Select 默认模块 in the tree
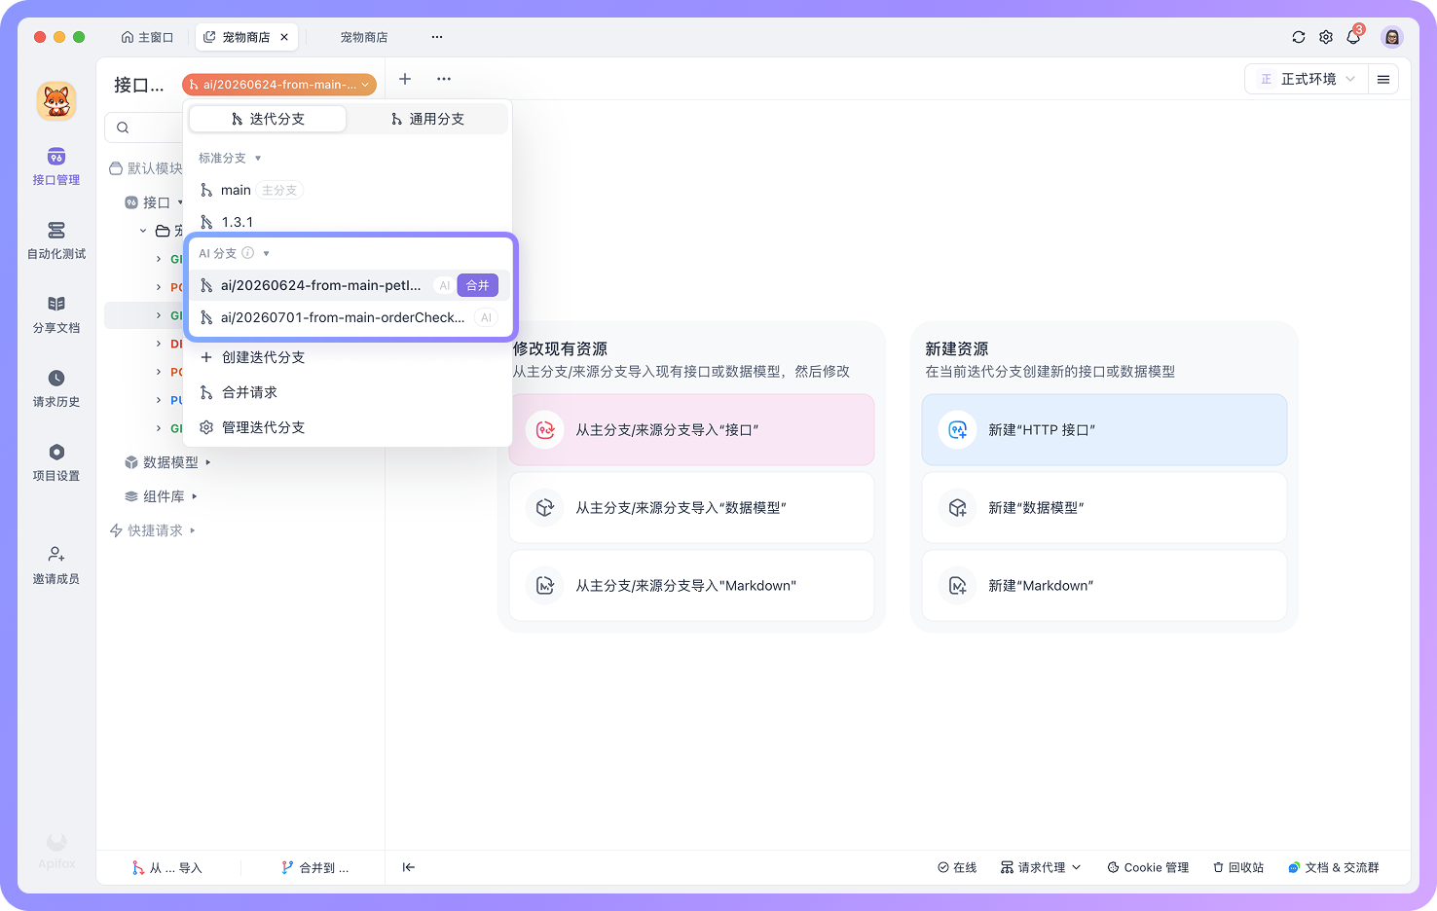The width and height of the screenshot is (1437, 911). coord(146,168)
